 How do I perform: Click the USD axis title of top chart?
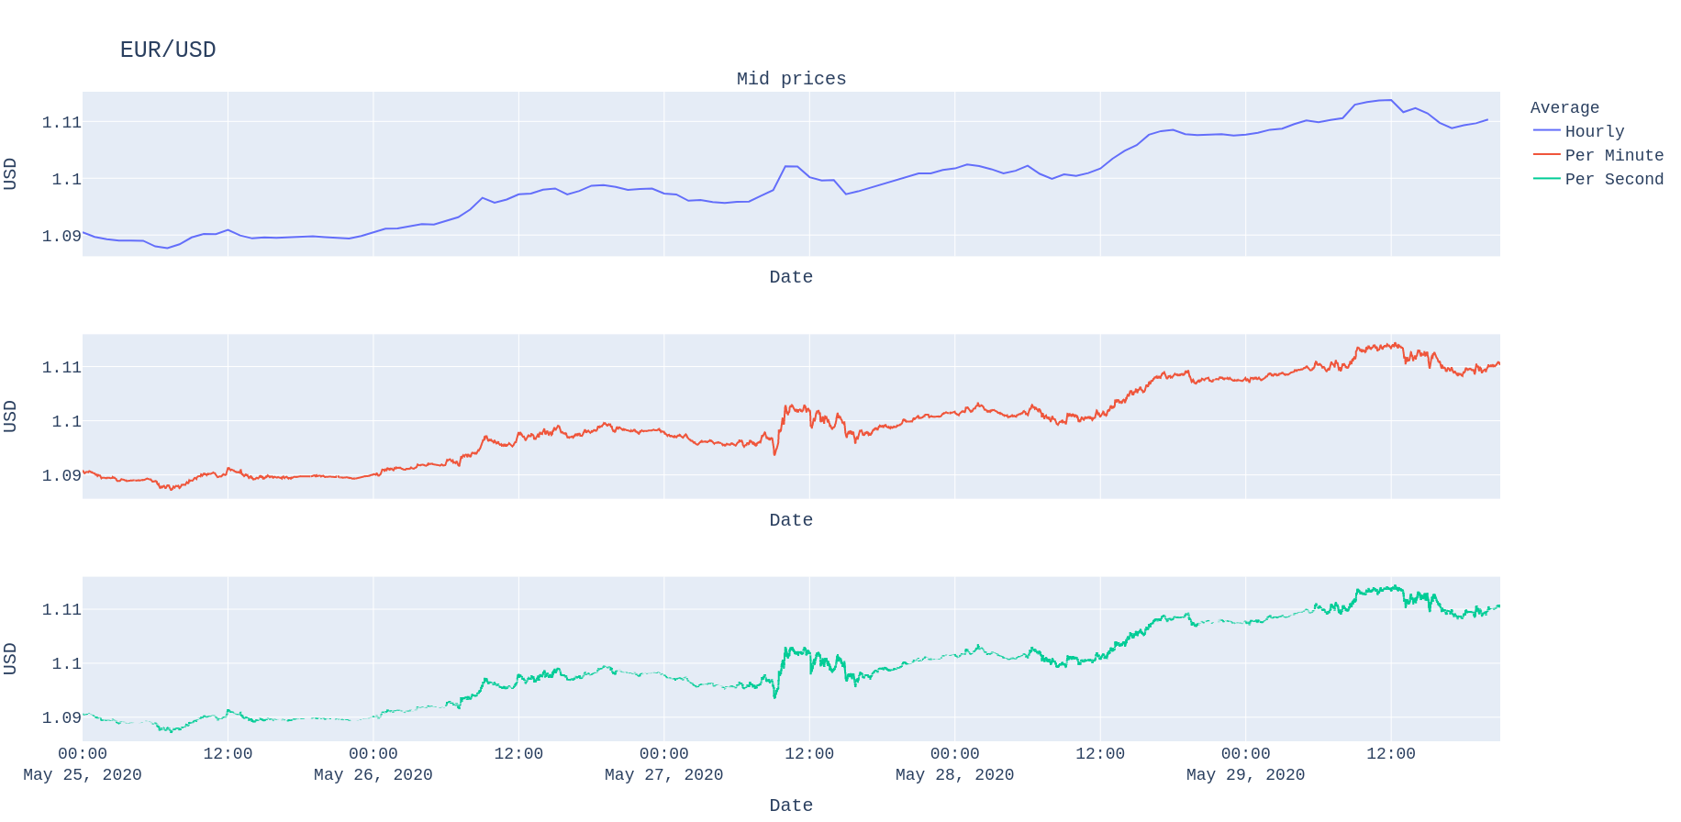(x=10, y=173)
